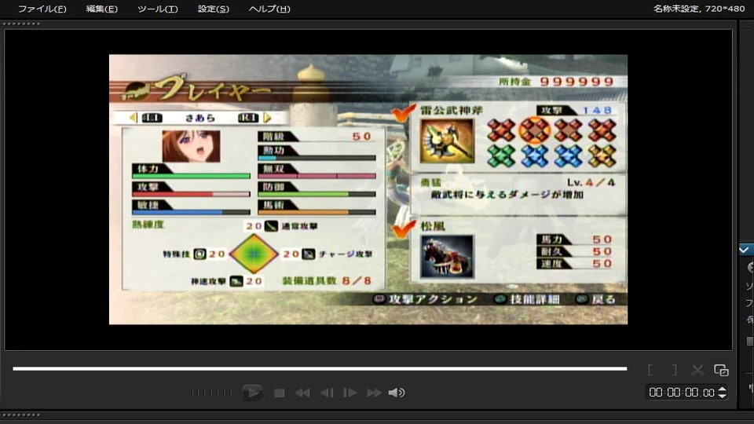Open the ファイル(F) menu
Viewport: 754px width, 424px height.
point(42,9)
